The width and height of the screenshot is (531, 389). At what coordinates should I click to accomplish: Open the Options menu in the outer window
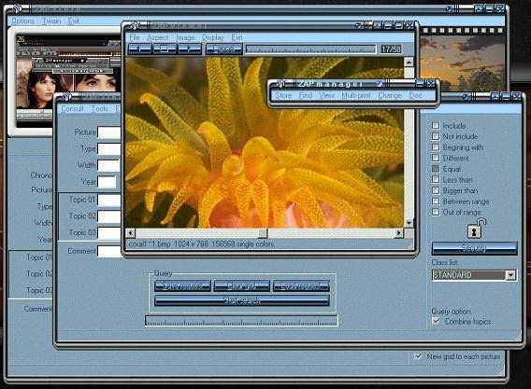(x=23, y=21)
